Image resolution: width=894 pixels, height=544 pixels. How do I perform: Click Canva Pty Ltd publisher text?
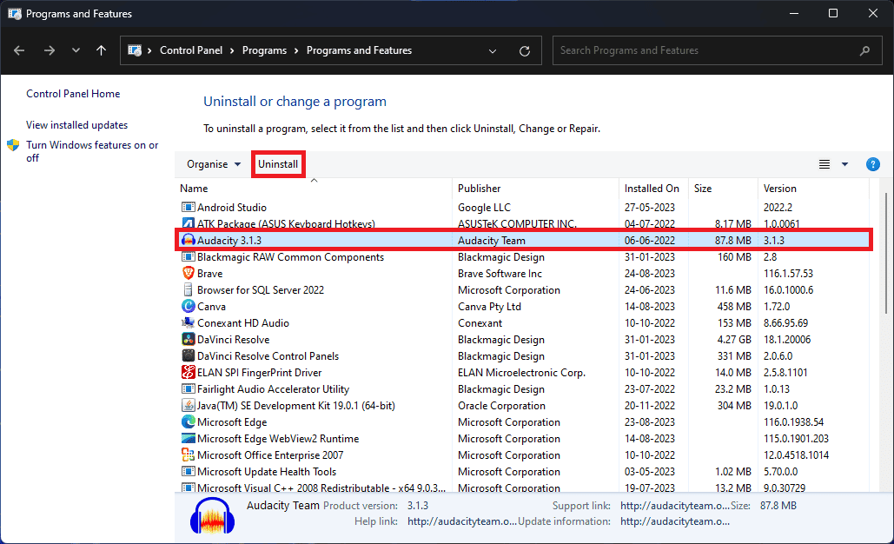pyautogui.click(x=489, y=307)
